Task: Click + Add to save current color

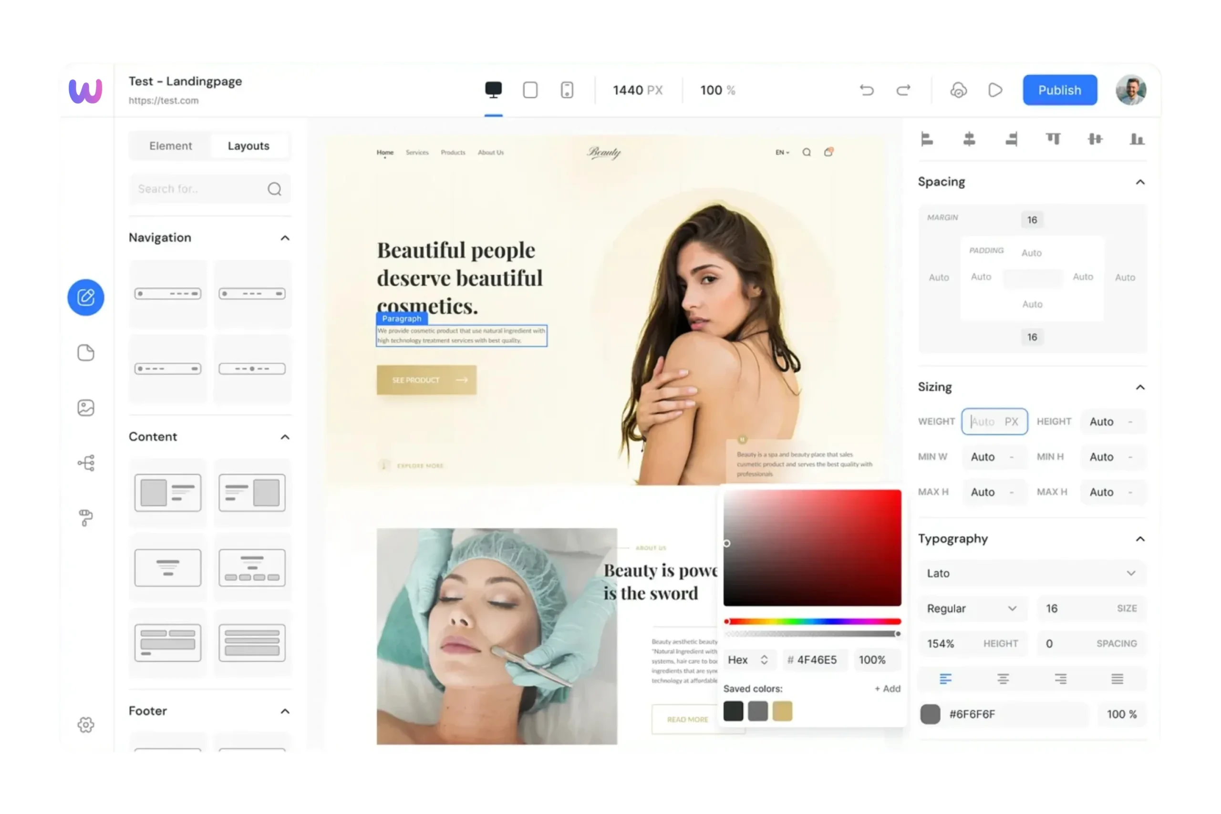Action: (887, 689)
